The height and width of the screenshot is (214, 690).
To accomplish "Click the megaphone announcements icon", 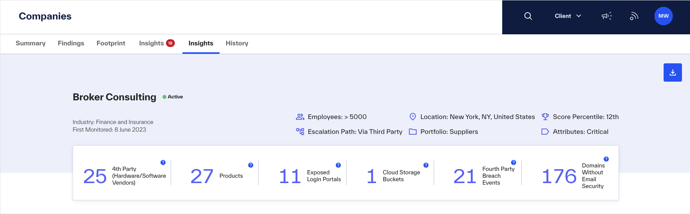I will pos(607,16).
